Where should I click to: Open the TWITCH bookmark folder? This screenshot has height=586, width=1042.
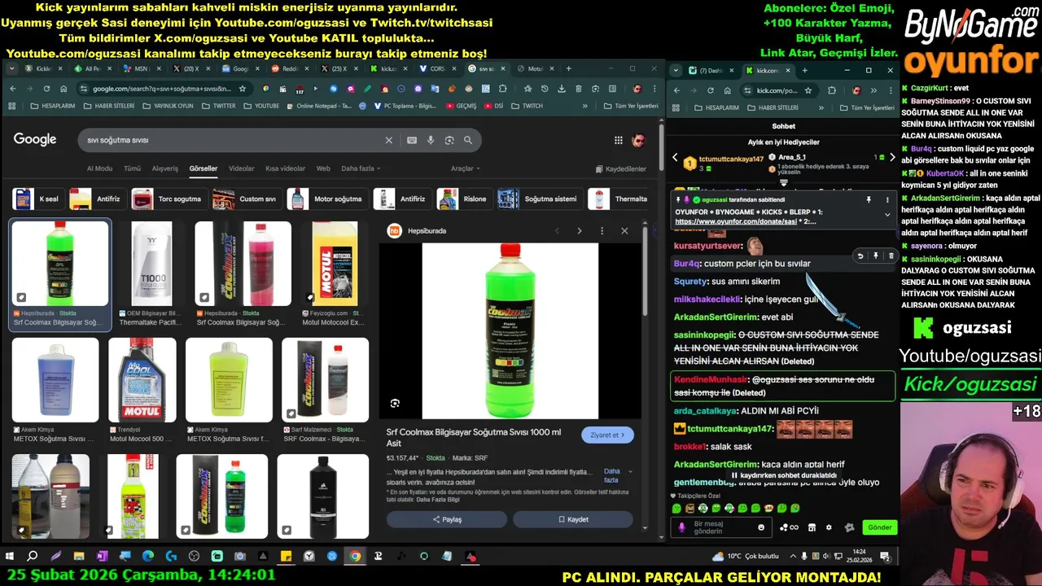[x=528, y=106]
